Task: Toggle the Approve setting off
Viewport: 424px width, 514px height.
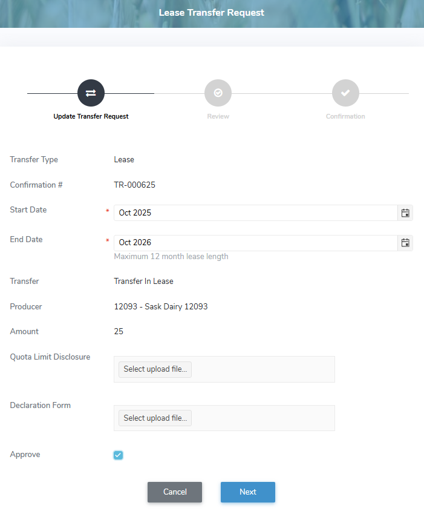Action: (118, 455)
